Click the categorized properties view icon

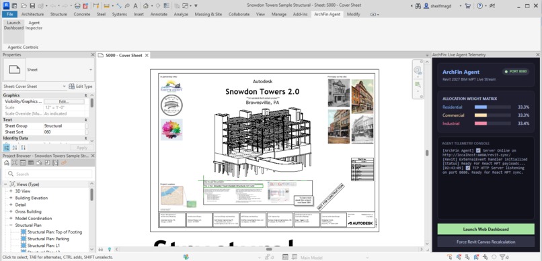pos(6,148)
